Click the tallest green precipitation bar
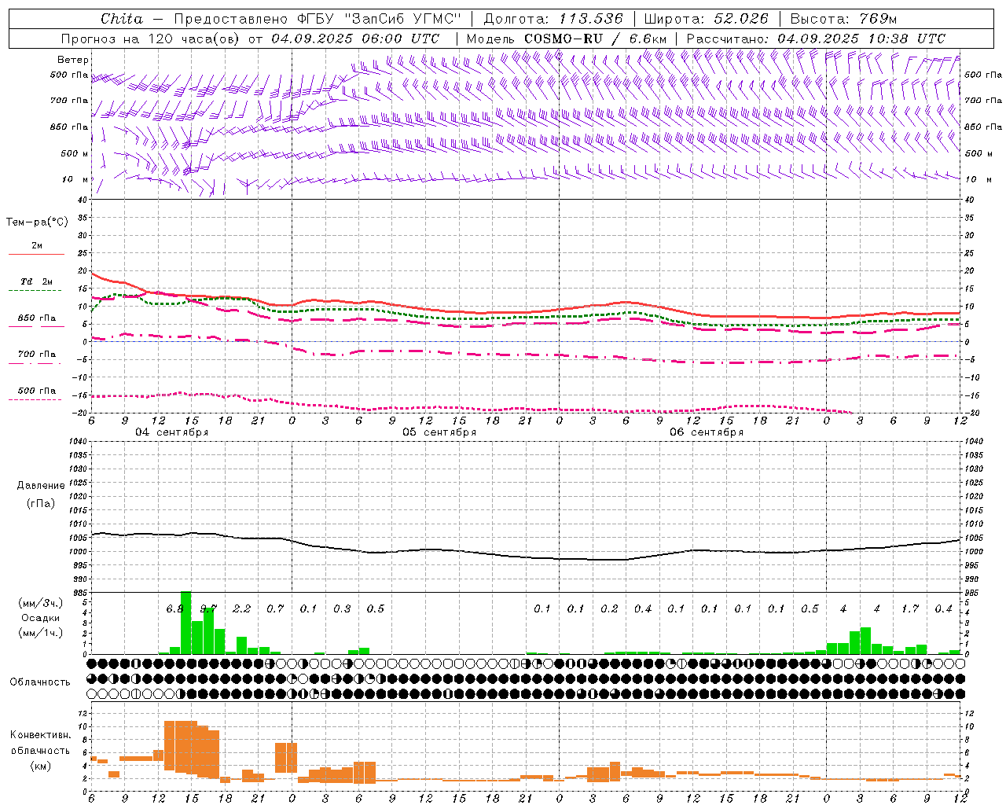 coord(186,623)
